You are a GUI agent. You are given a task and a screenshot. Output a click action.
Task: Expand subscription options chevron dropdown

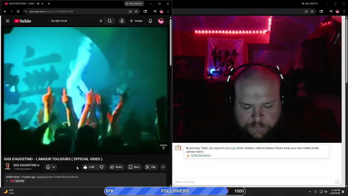[x=54, y=167]
